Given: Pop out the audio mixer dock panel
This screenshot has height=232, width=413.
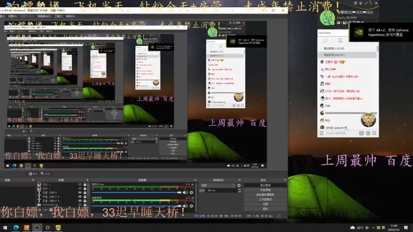Looking at the screenshot, I should pyautogui.click(x=195, y=180).
